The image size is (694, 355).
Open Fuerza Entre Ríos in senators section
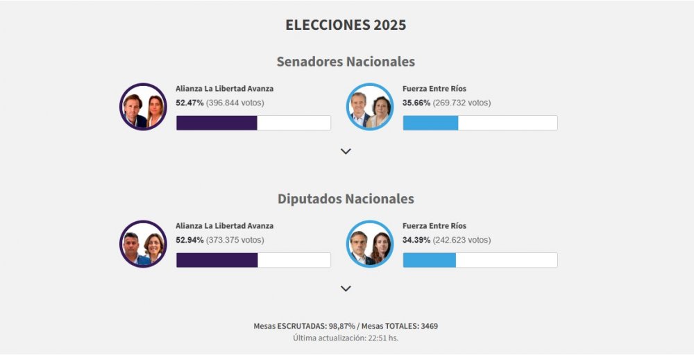pyautogui.click(x=434, y=89)
